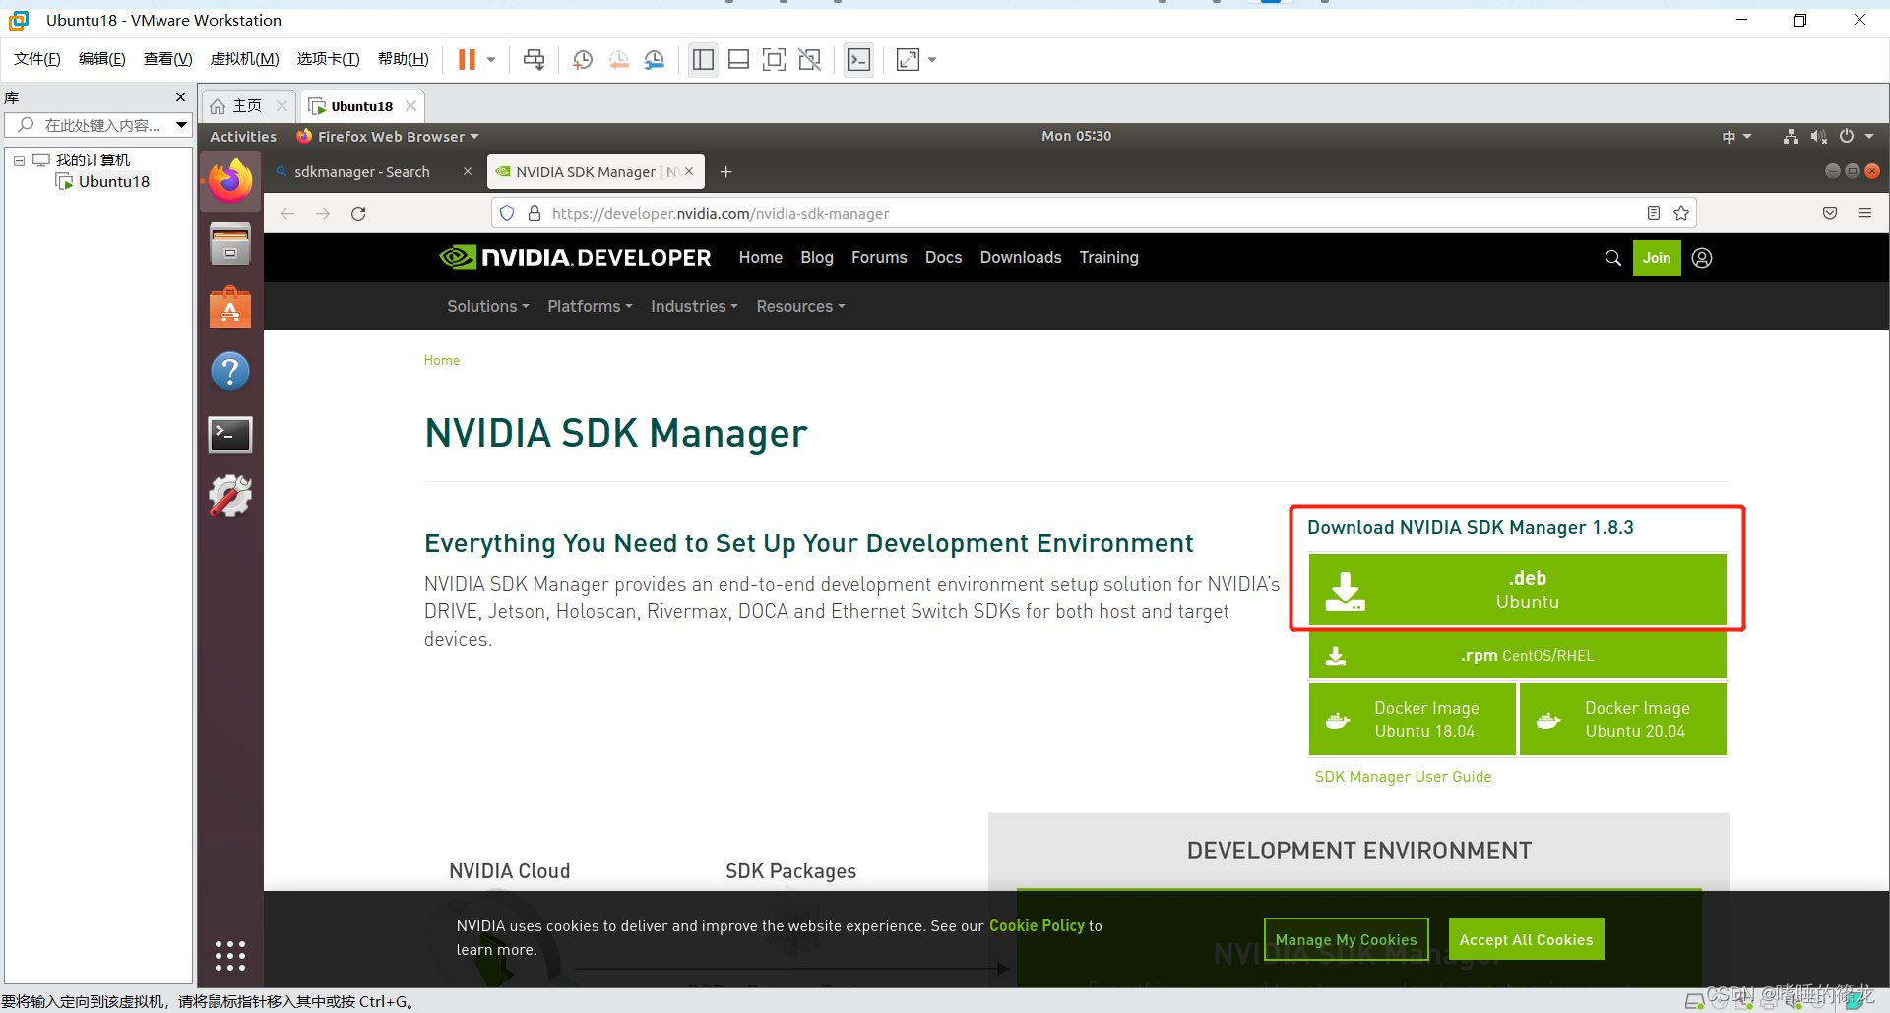
Task: Expand the Solutions dropdown
Action: [488, 306]
